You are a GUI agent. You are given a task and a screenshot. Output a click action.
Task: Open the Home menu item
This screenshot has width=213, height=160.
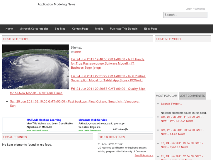click(9, 29)
